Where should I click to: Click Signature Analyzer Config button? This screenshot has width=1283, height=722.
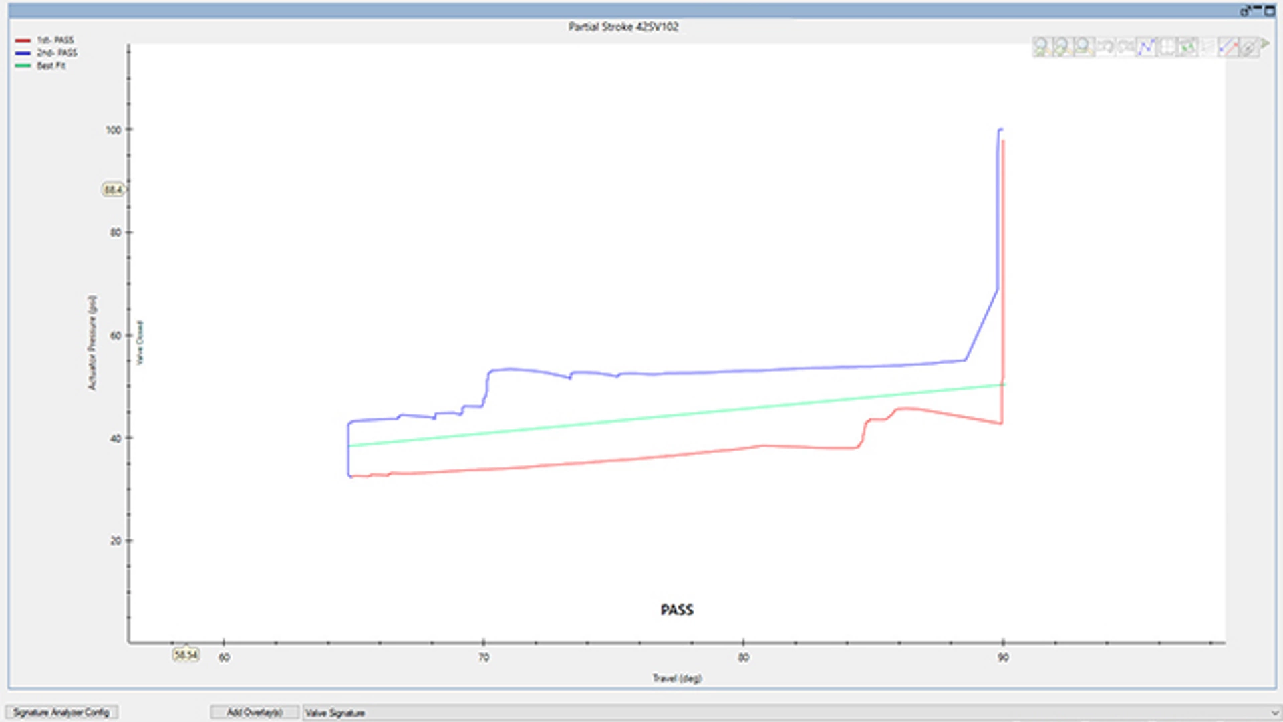click(x=61, y=713)
